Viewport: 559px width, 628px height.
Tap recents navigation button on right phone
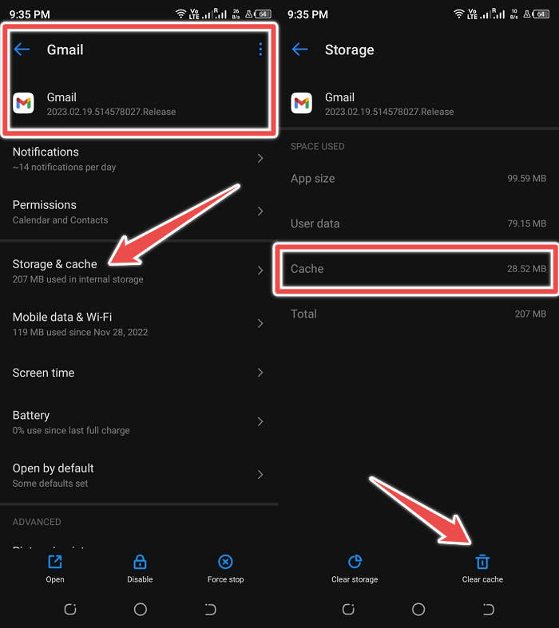[348, 609]
